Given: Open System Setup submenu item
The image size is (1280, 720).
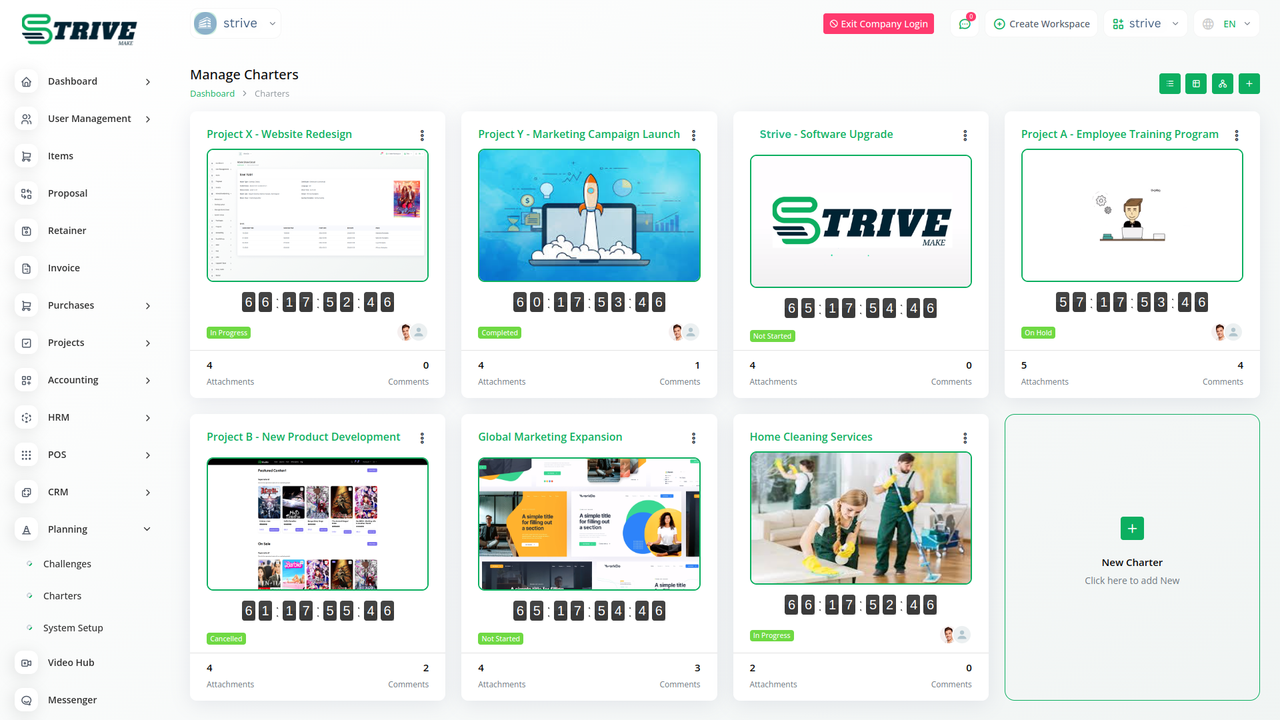Looking at the screenshot, I should (x=73, y=628).
